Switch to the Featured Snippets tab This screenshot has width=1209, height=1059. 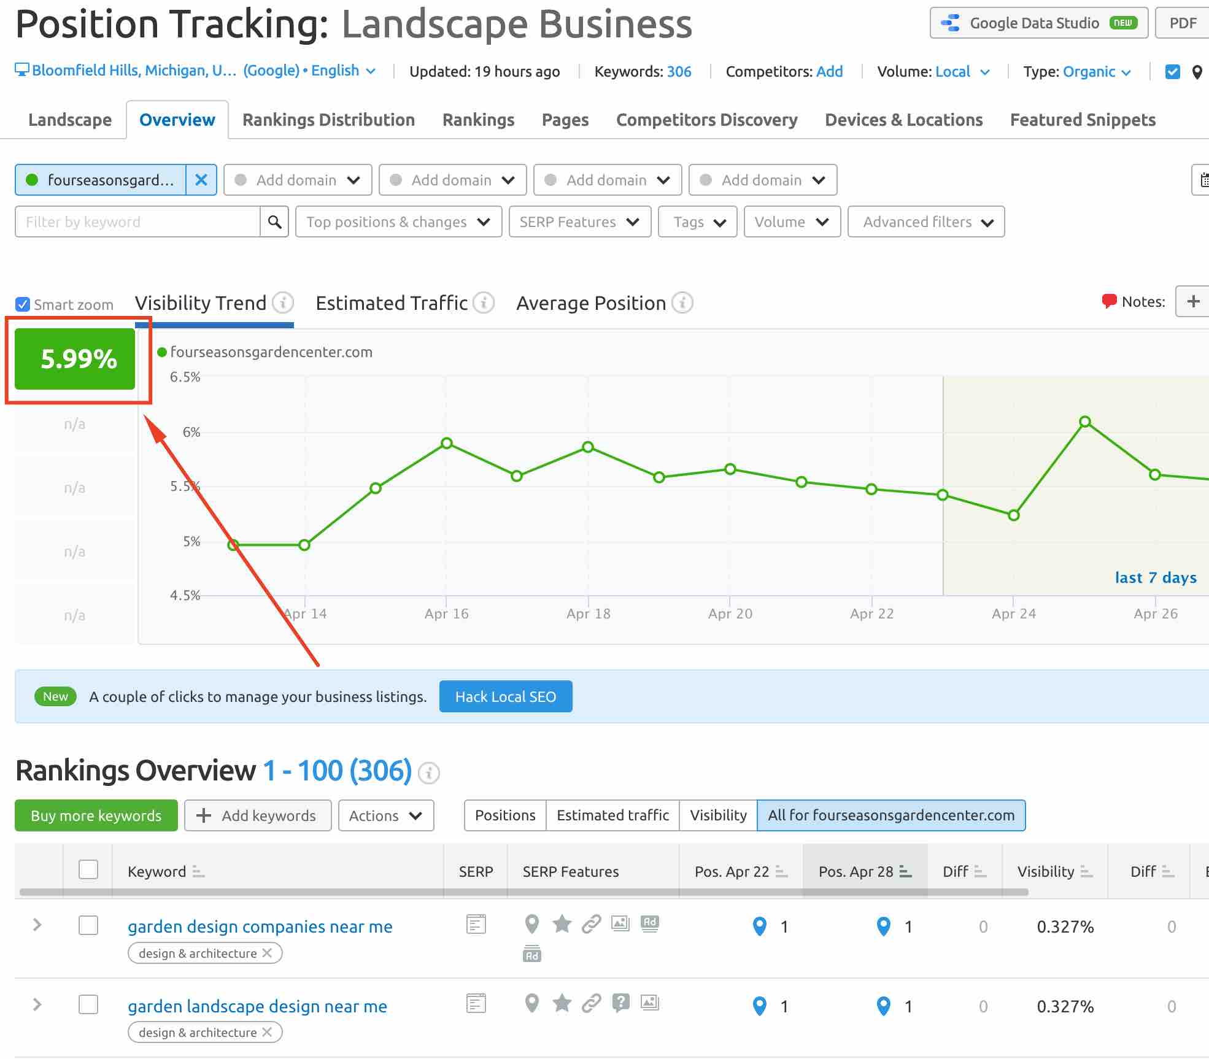point(1083,120)
